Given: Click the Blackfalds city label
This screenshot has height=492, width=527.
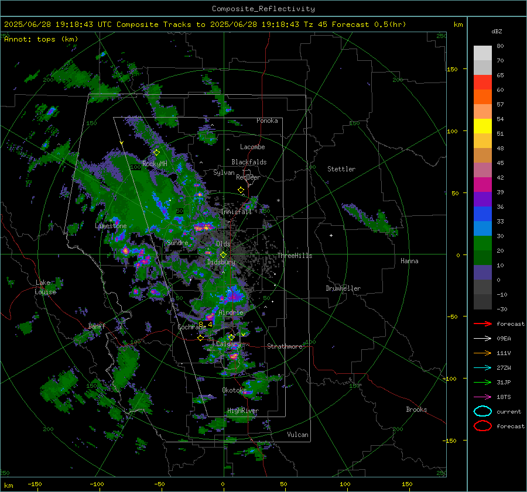Looking at the screenshot, I should pyautogui.click(x=249, y=162).
